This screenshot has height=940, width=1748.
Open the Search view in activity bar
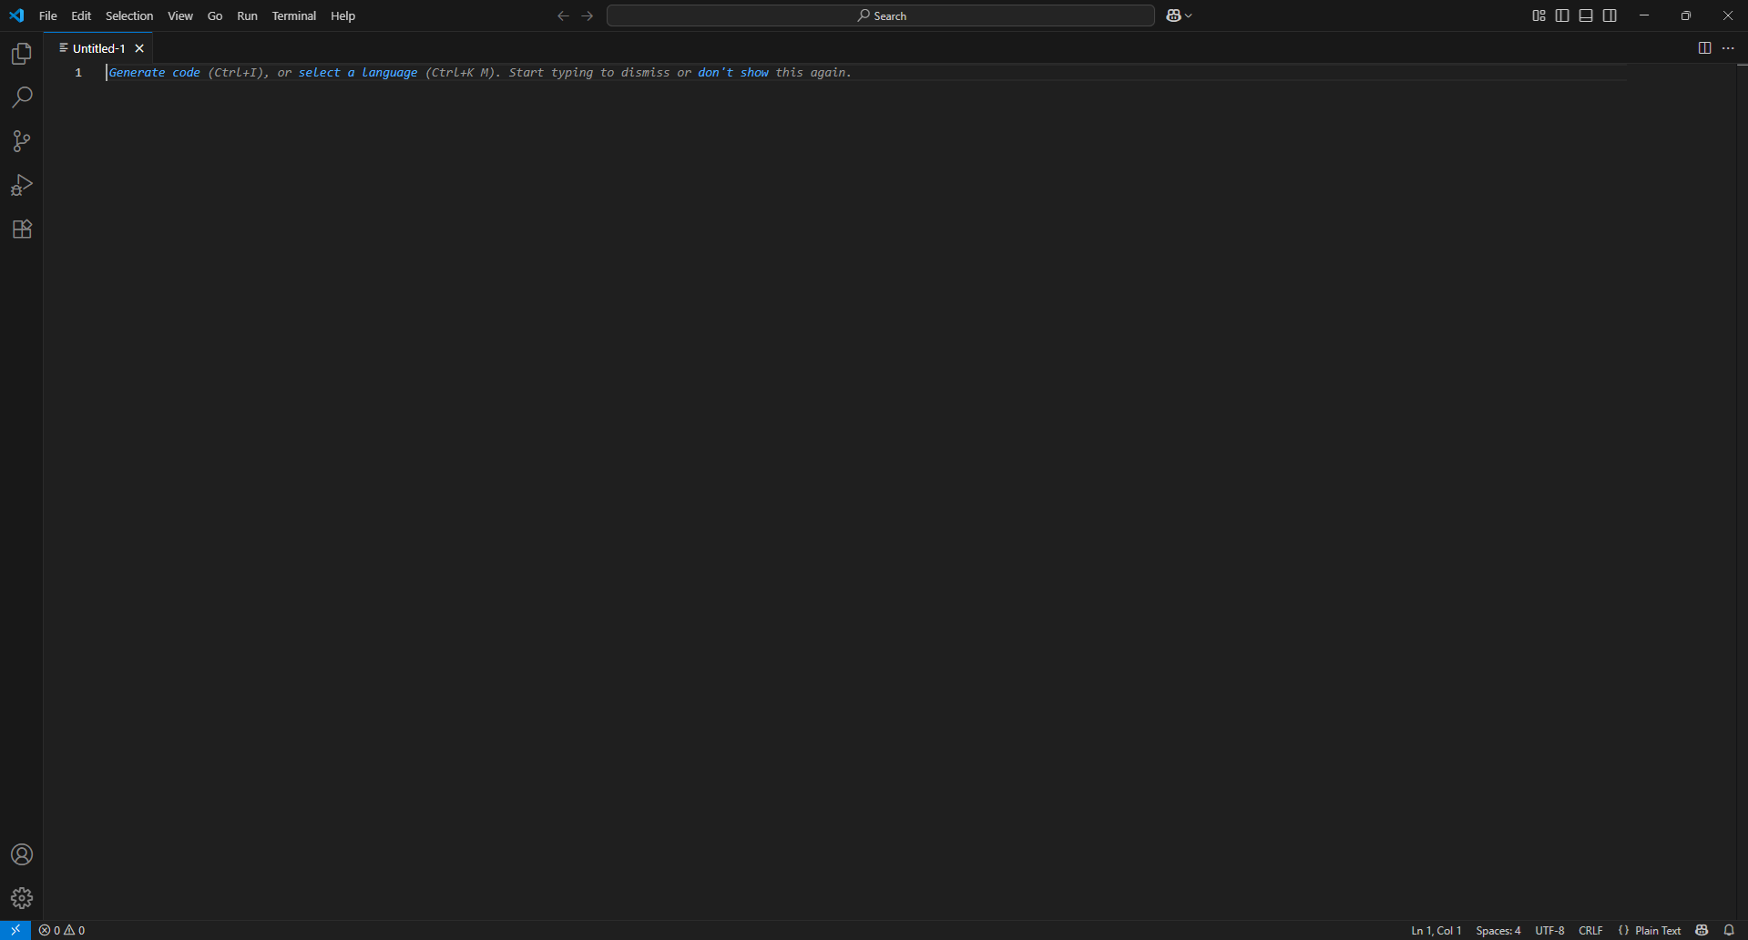click(x=22, y=97)
